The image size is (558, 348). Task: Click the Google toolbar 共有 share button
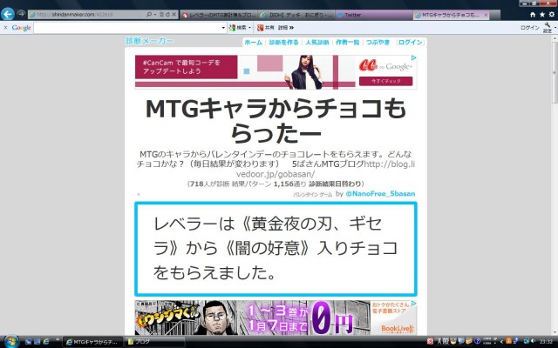tap(265, 28)
